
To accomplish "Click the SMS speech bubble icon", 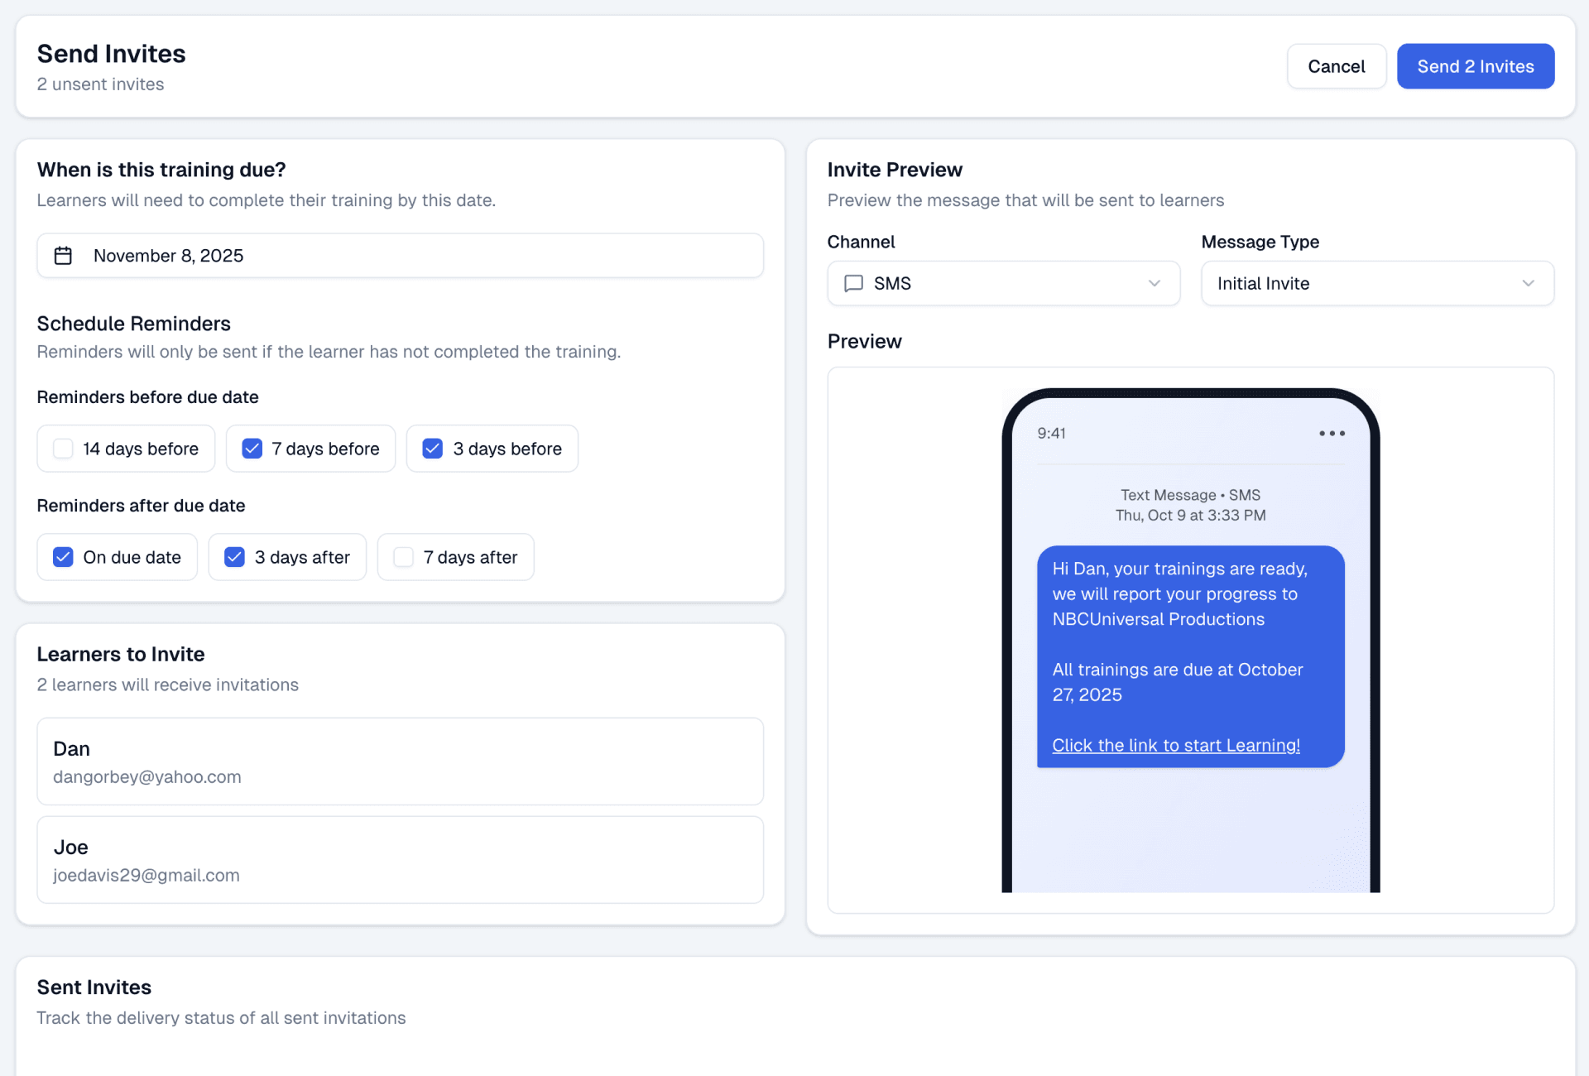I will [x=853, y=284].
